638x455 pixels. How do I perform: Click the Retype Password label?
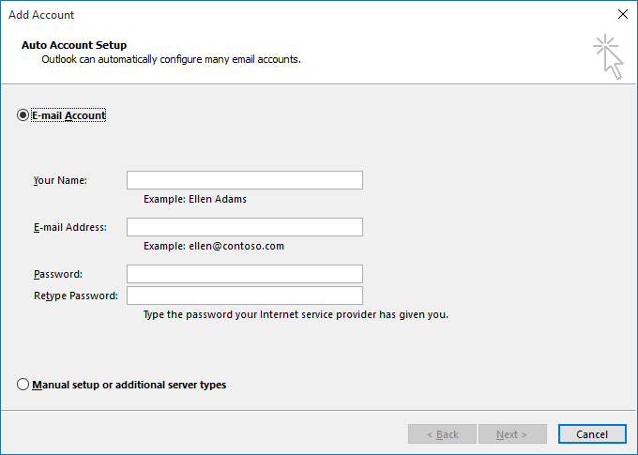[x=75, y=296]
